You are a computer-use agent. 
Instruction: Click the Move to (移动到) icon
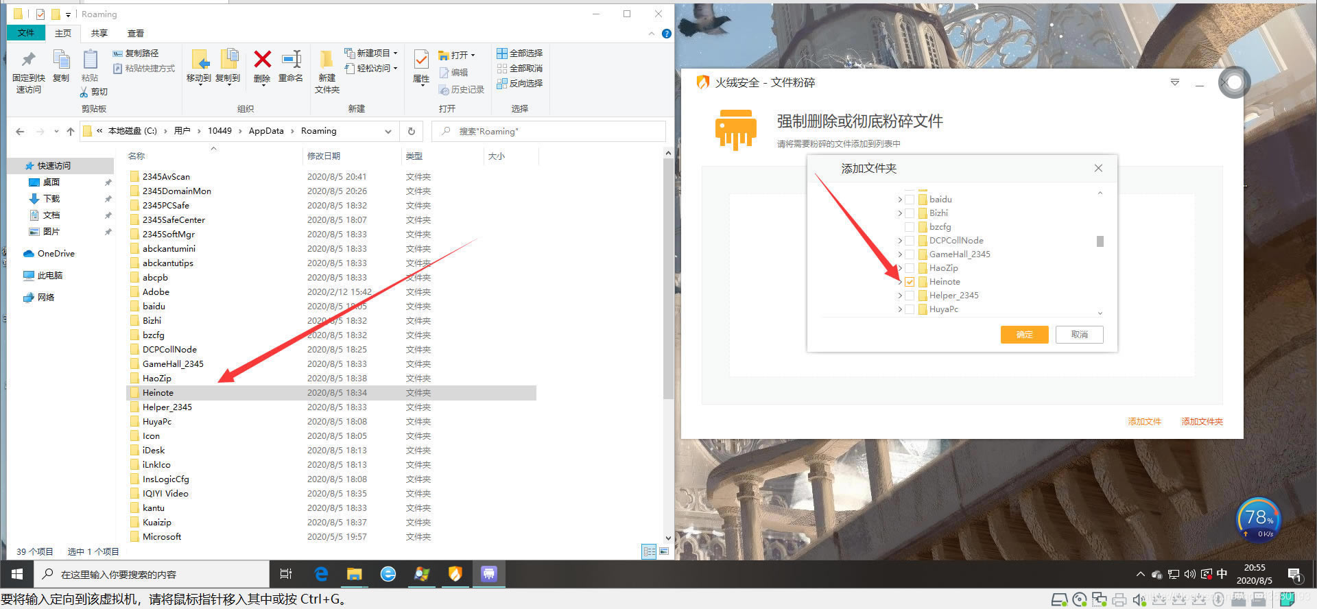pyautogui.click(x=199, y=60)
